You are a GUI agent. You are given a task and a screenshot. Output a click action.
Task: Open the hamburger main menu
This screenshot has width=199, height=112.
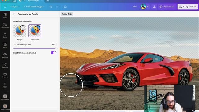click(5, 7)
